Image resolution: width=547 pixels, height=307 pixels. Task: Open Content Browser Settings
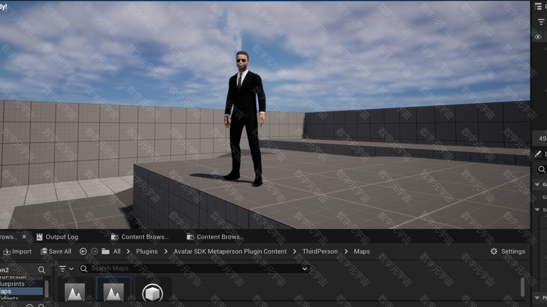point(508,252)
